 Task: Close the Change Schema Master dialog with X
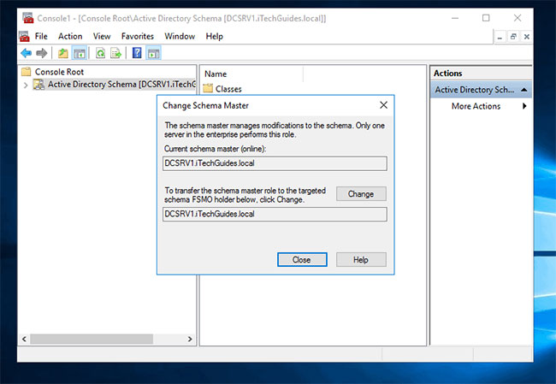click(x=384, y=105)
